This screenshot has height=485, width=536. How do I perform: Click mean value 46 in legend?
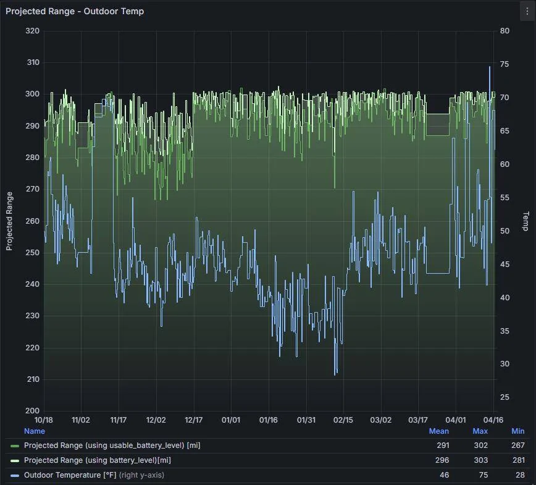[x=445, y=474]
